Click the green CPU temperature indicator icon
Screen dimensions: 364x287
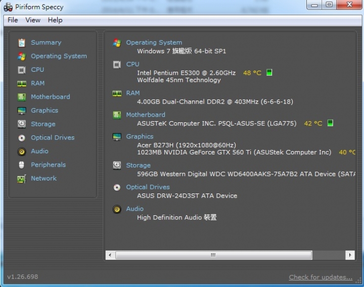click(x=269, y=73)
